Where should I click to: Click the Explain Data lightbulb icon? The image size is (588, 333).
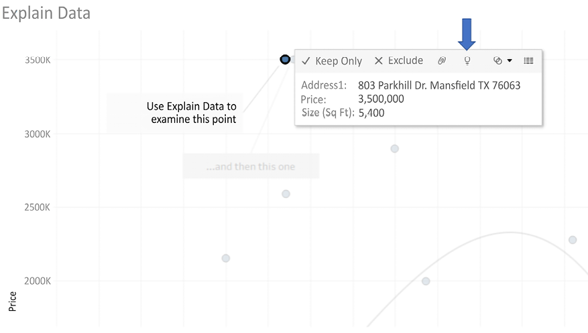point(467,60)
